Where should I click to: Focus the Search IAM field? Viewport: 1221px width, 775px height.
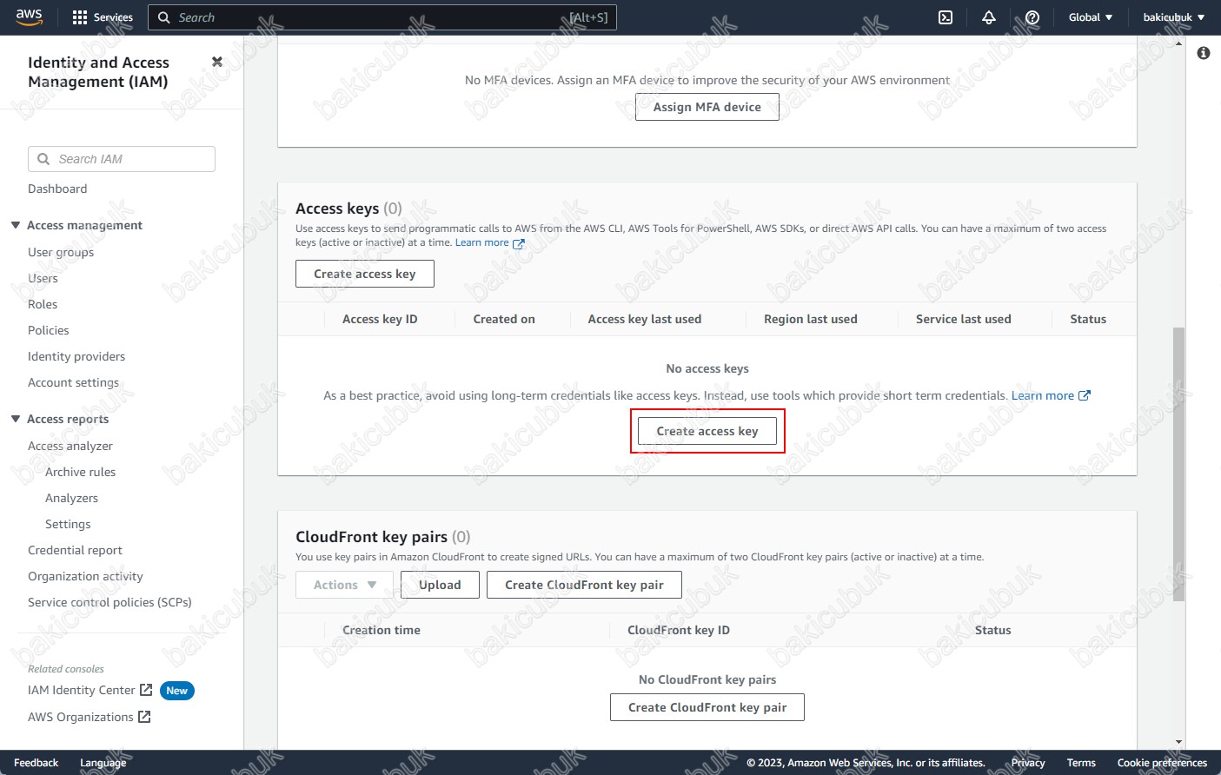tap(122, 159)
